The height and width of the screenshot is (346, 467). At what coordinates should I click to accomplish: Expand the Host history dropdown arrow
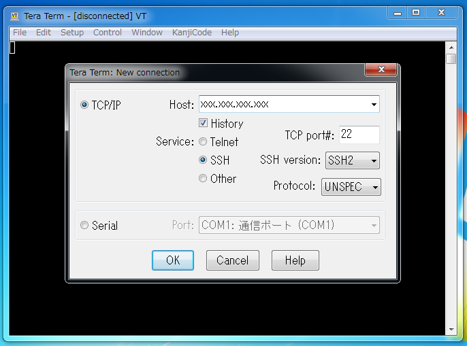374,105
